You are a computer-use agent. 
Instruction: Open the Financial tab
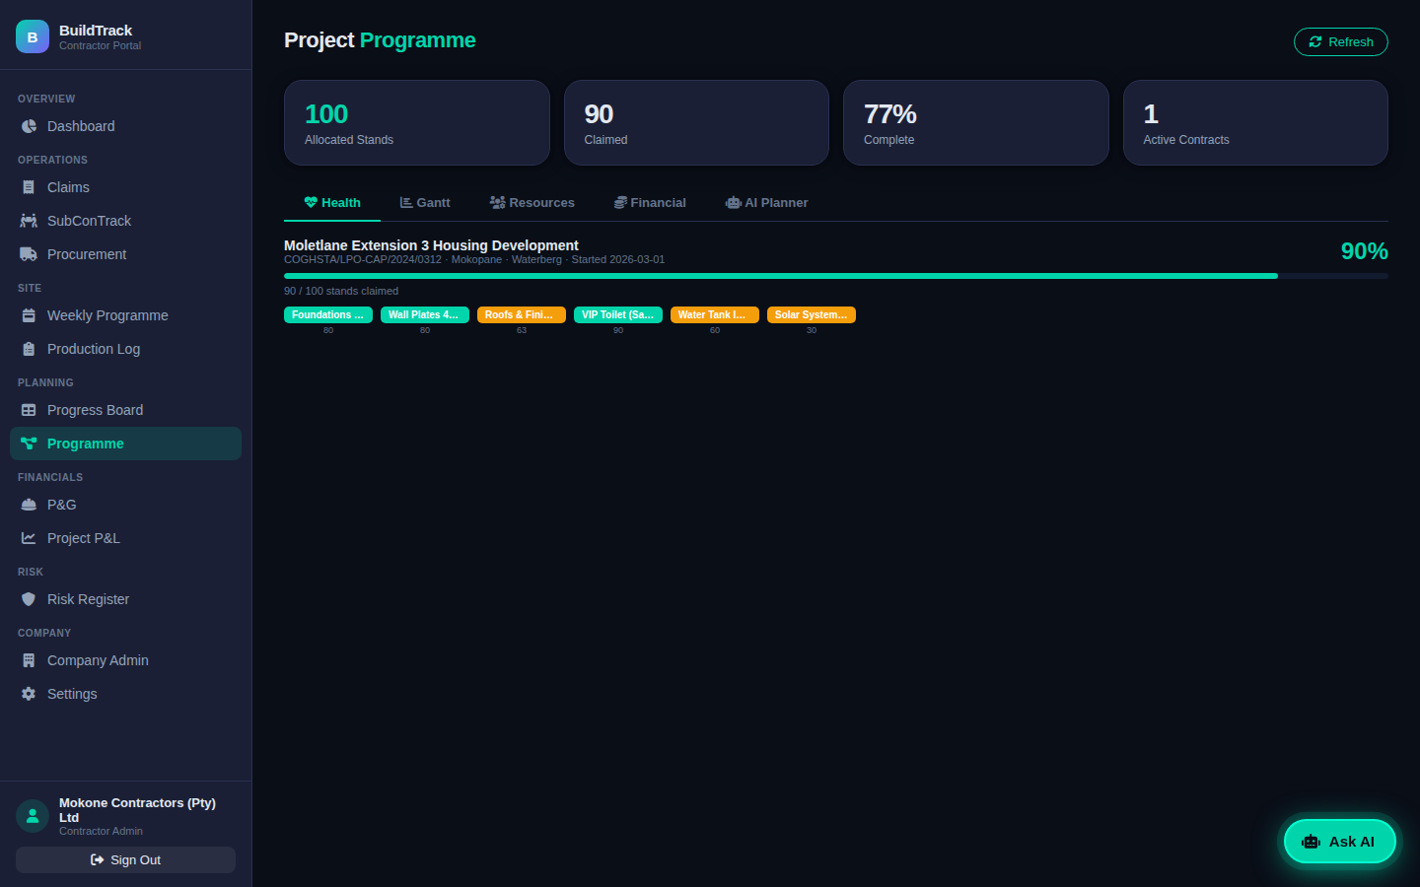tap(650, 202)
